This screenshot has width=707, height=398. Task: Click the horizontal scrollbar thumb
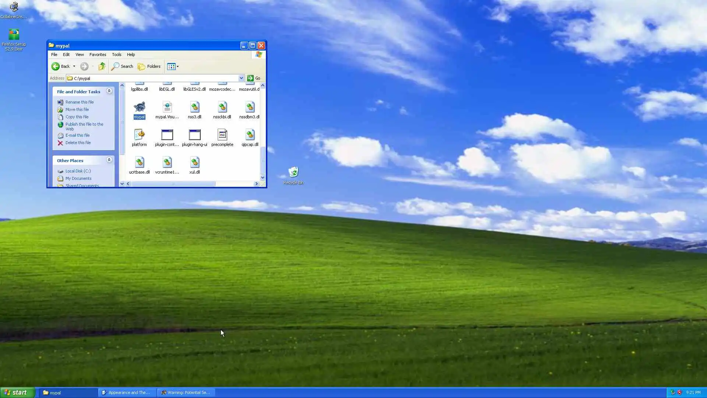173,184
